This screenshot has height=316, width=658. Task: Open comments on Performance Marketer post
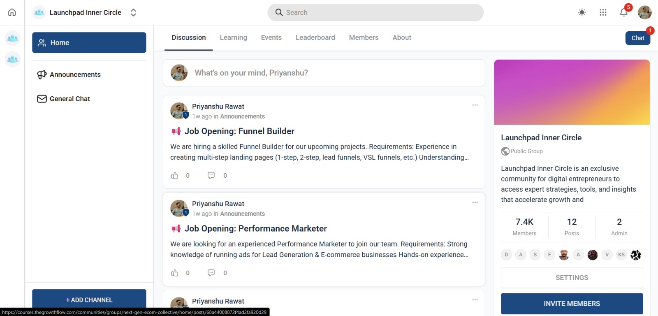[x=211, y=273]
